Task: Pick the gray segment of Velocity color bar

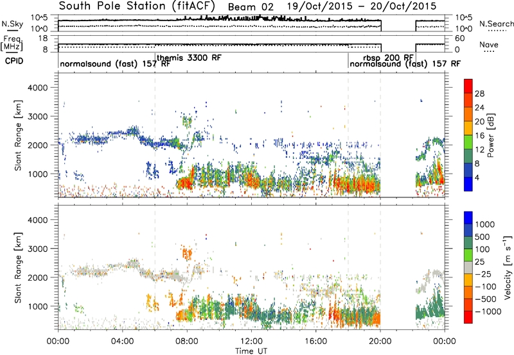Action: tap(468, 267)
